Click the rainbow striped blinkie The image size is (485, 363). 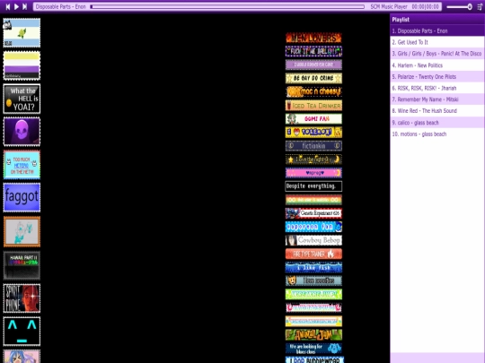[x=313, y=200]
